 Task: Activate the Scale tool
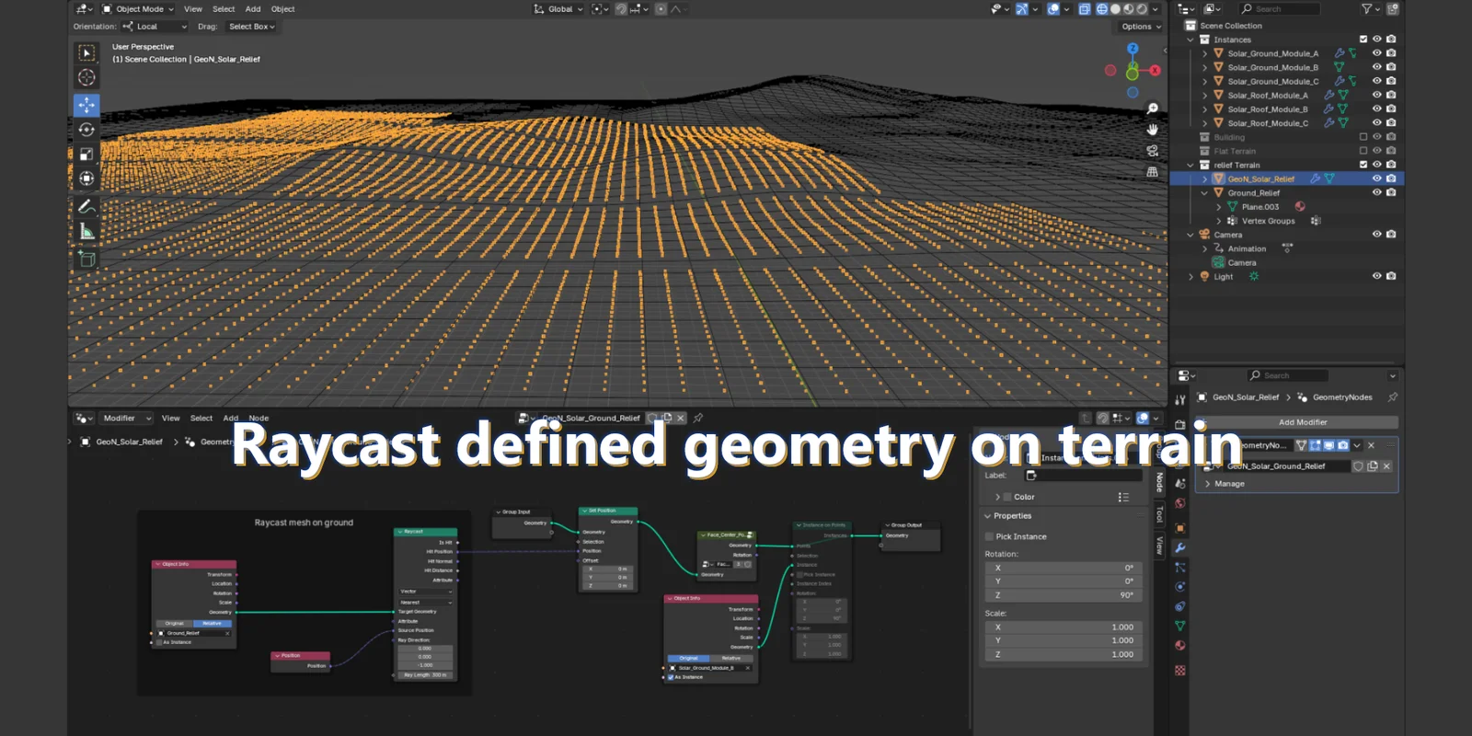[x=86, y=155]
